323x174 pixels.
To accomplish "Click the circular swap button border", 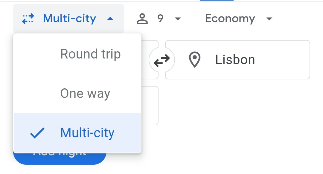I will 162,60.
